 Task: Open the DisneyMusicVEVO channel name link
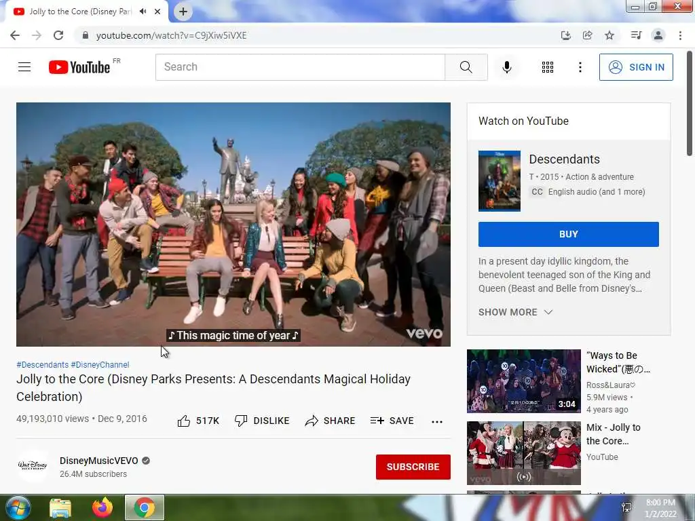(99, 461)
